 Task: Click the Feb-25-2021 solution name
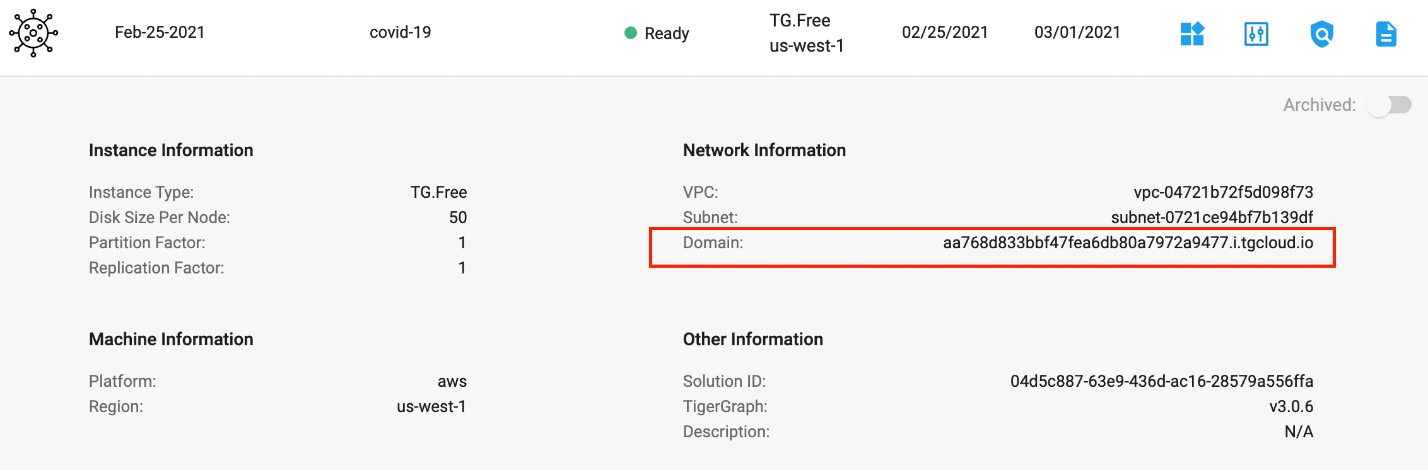click(160, 32)
